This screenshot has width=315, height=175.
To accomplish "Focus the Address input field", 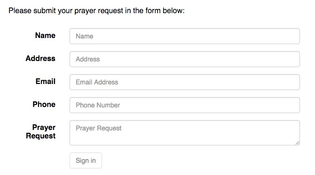I will coord(185,59).
